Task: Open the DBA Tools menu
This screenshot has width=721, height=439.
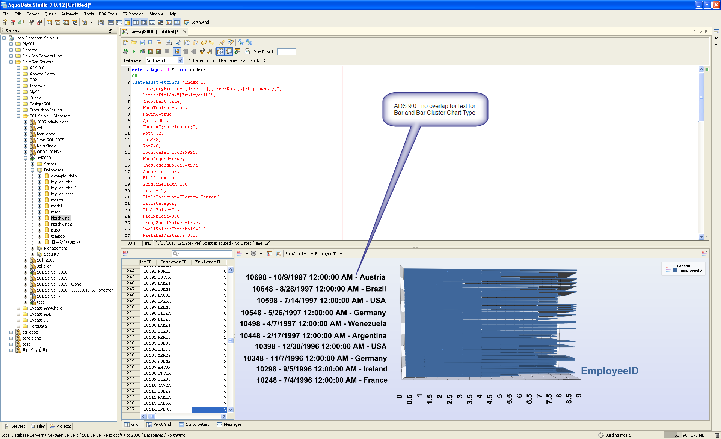Action: [x=108, y=14]
